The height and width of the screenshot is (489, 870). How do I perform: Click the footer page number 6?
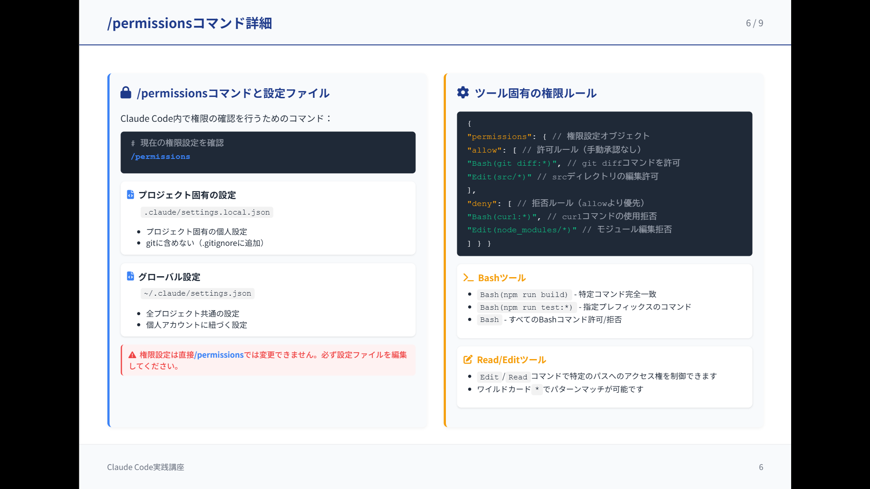point(761,467)
